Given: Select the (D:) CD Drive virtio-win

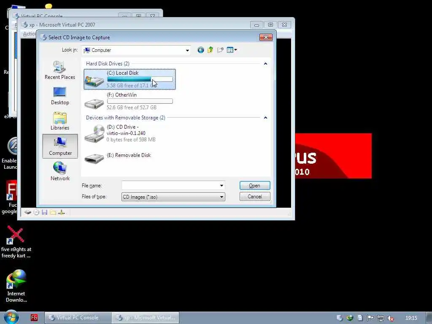Looking at the screenshot, I should pos(130,135).
